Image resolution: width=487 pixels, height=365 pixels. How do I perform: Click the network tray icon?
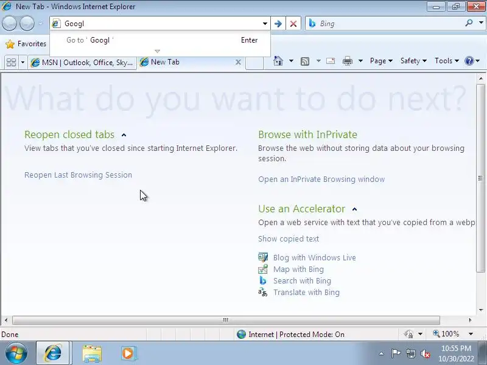[410, 353]
